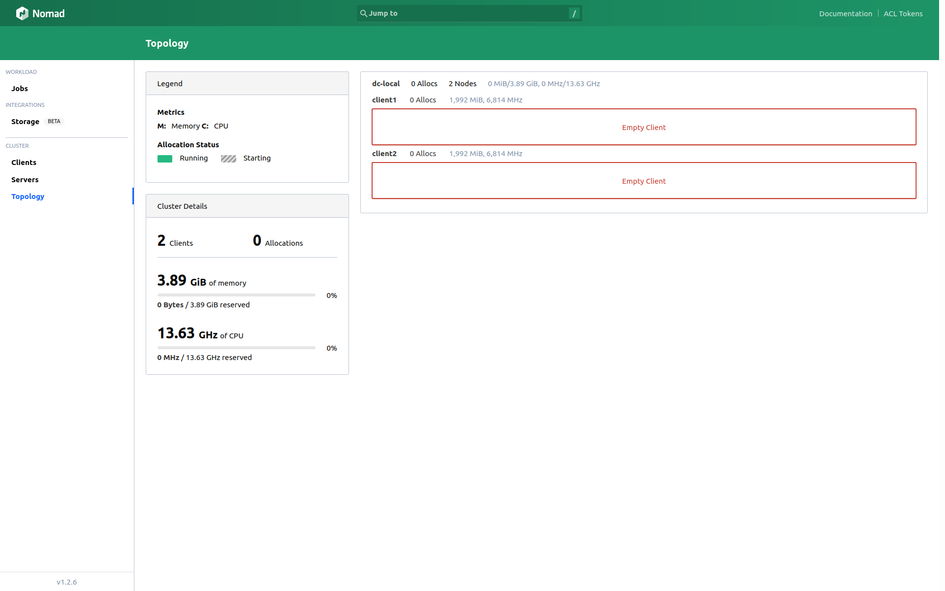Click 0 MHz / 13.63 GHz reserved text
Image resolution: width=945 pixels, height=591 pixels.
coord(204,358)
